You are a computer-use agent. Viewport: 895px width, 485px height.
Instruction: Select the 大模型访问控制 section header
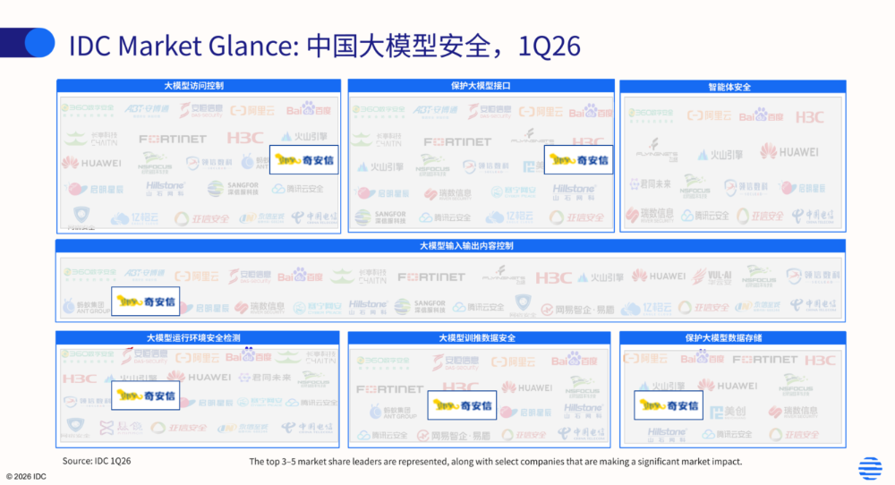tap(199, 86)
